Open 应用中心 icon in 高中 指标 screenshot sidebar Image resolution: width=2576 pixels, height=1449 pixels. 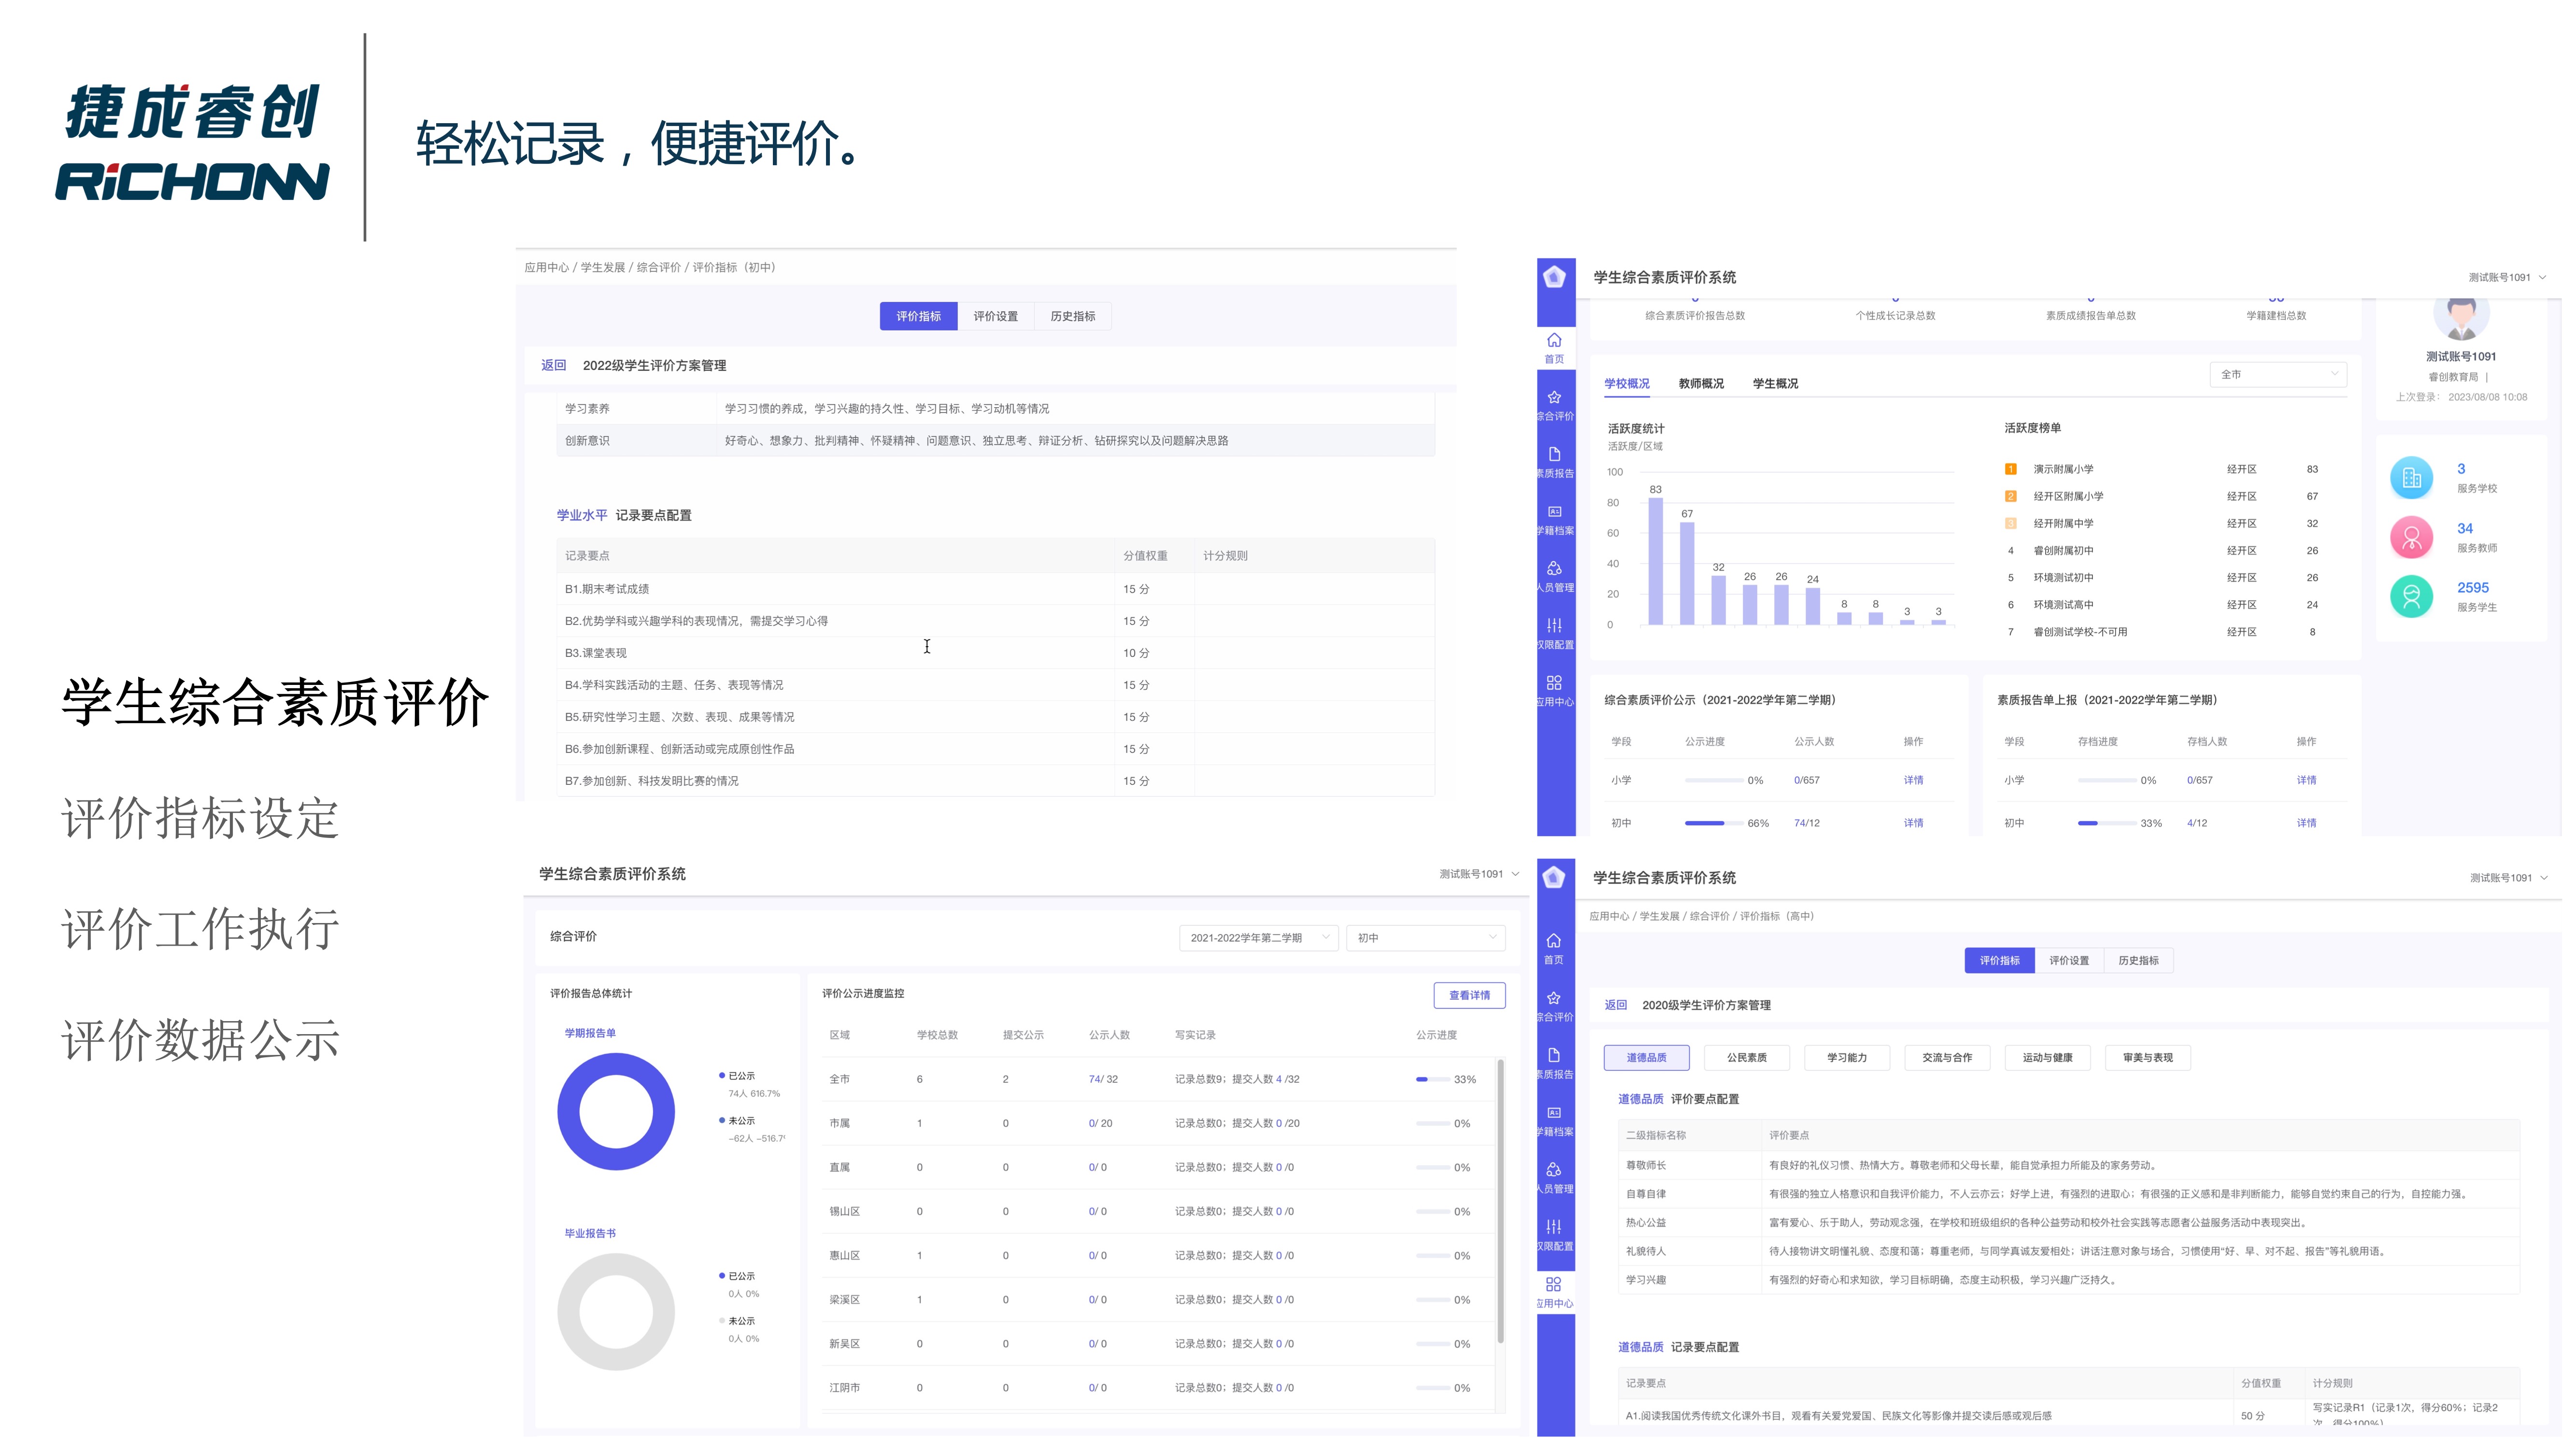[x=1553, y=1285]
